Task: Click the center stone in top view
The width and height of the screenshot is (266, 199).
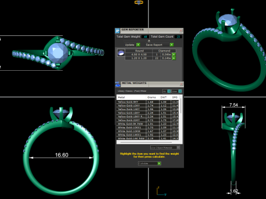Action: (x=58, y=53)
